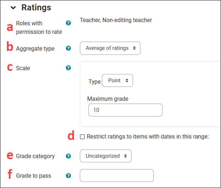Enable Restrict ratings to items with dates checkbox
Image resolution: width=221 pixels, height=188 pixels.
point(82,136)
